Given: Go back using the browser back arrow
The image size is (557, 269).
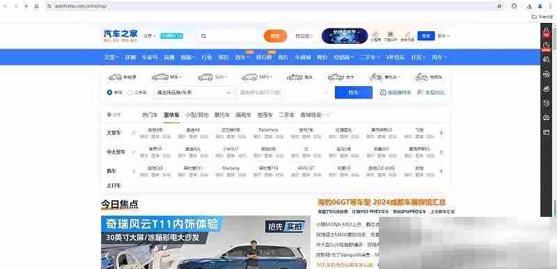Looking at the screenshot, I should [x=6, y=6].
